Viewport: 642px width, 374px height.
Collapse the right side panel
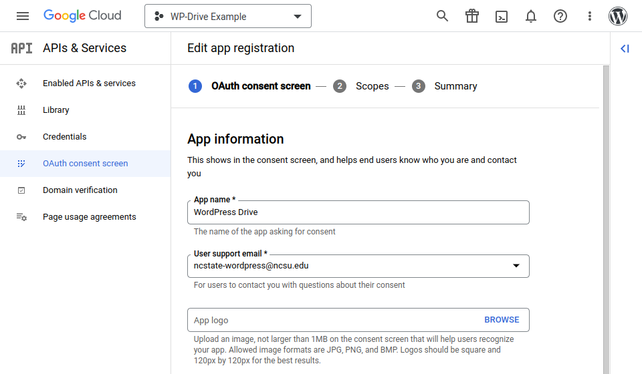(x=625, y=48)
